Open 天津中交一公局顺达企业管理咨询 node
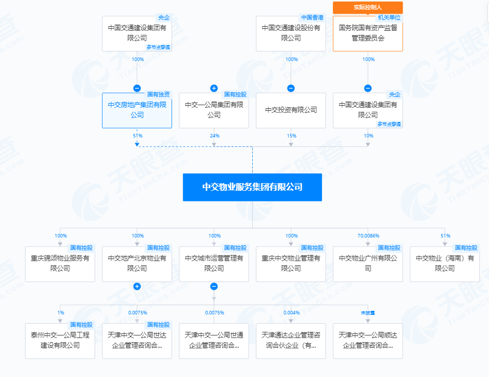This screenshot has height=377, width=489. coord(368,341)
